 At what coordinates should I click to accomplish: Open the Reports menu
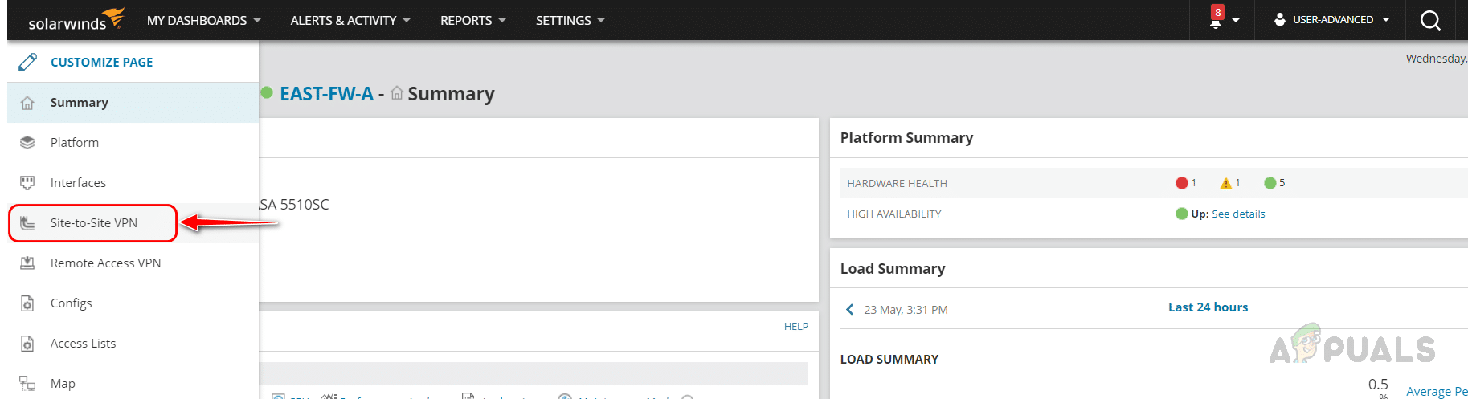pyautogui.click(x=472, y=21)
